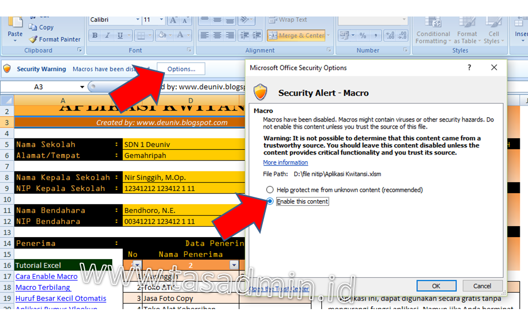The height and width of the screenshot is (330, 528).
Task: Apply Accounting Number Format
Action: [x=344, y=35]
